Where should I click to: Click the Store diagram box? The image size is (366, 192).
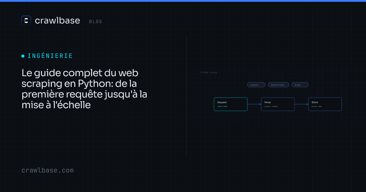(325, 104)
